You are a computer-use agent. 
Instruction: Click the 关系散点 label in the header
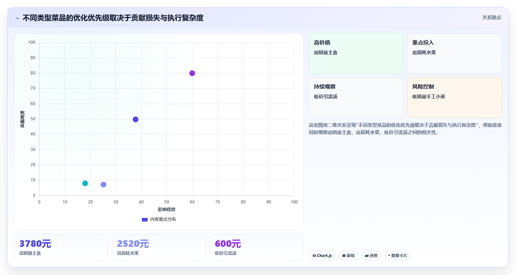(x=491, y=17)
